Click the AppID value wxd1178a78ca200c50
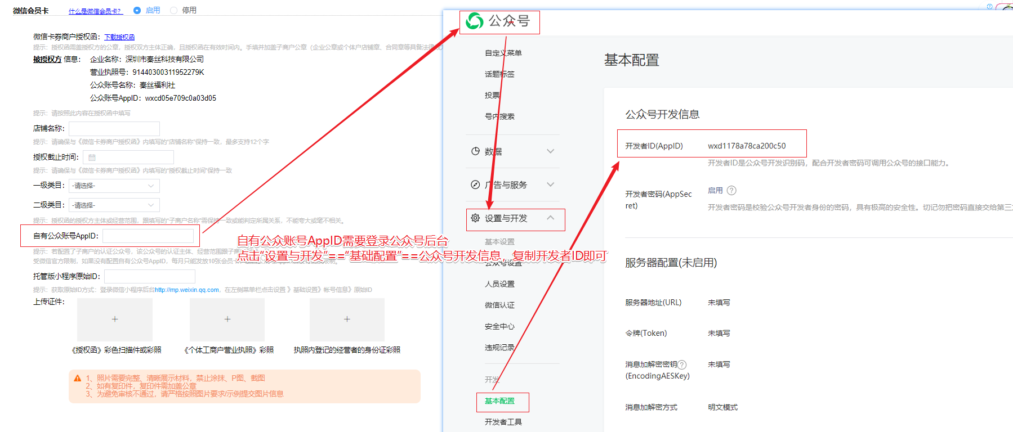1013x432 pixels. click(x=747, y=146)
